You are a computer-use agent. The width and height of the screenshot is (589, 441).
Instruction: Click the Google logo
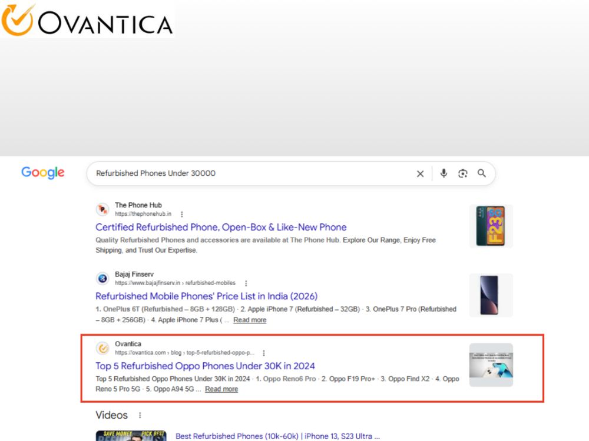pyautogui.click(x=43, y=172)
